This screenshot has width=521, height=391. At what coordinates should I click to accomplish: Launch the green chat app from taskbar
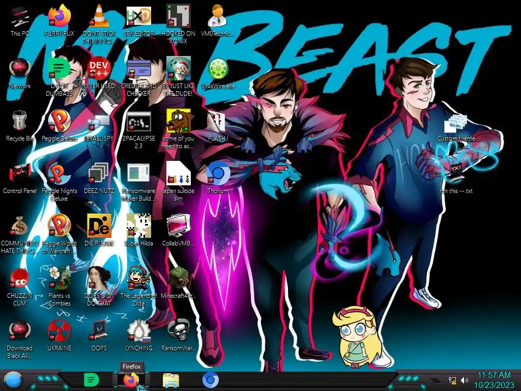92,380
